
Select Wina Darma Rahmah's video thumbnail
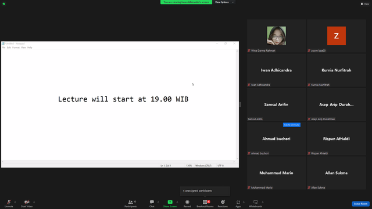point(277,36)
